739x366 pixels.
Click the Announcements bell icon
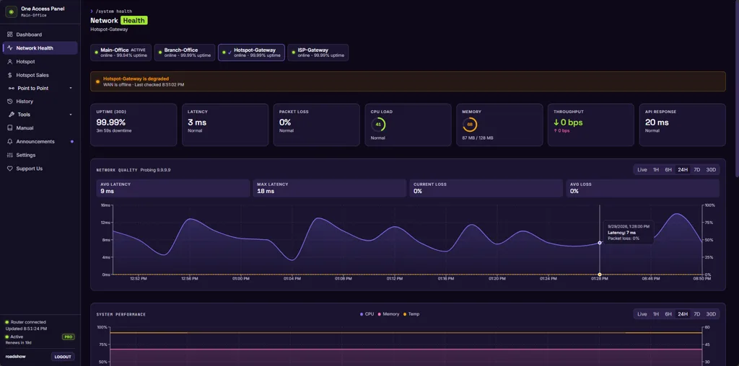pos(10,142)
